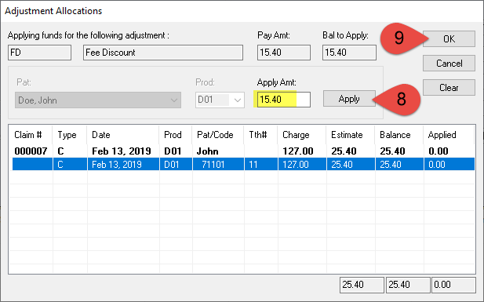Click Apply to allocate the amount
The height and width of the screenshot is (302, 484).
pyautogui.click(x=349, y=99)
